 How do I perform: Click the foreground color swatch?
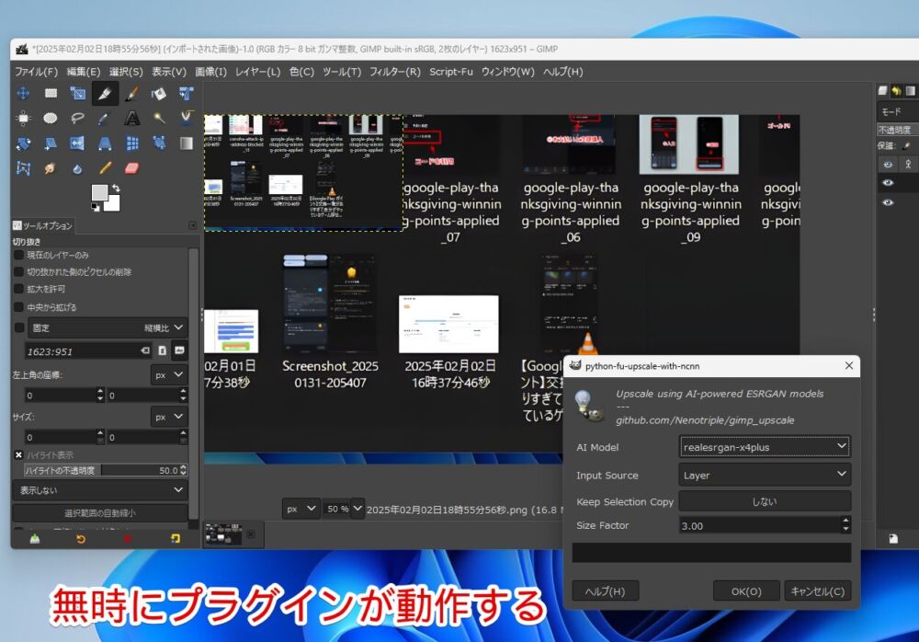pyautogui.click(x=99, y=192)
